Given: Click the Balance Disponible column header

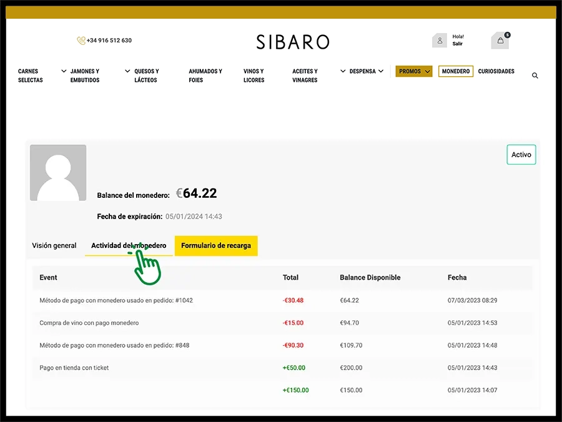Looking at the screenshot, I should tap(370, 277).
